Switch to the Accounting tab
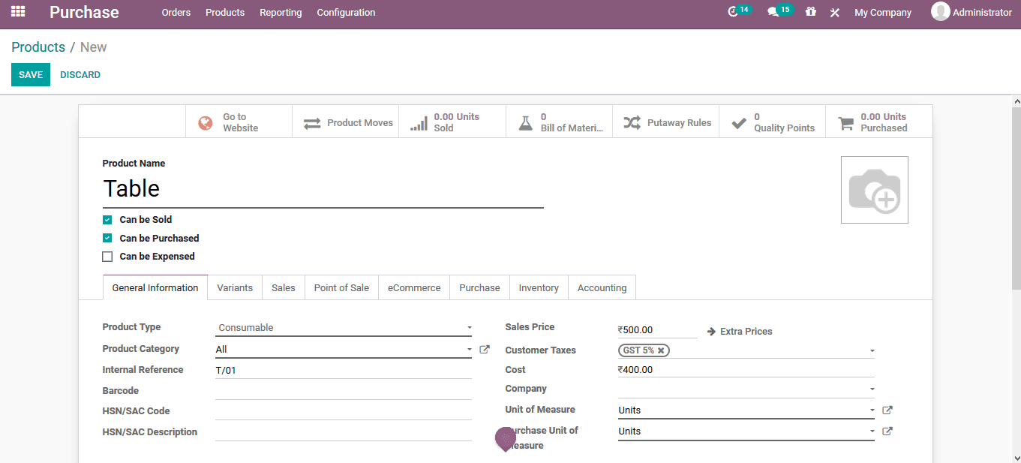The image size is (1021, 463). pos(602,287)
